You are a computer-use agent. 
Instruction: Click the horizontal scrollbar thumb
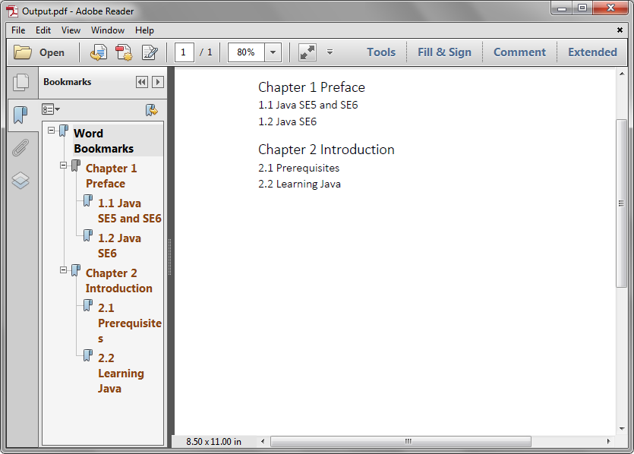(400, 441)
